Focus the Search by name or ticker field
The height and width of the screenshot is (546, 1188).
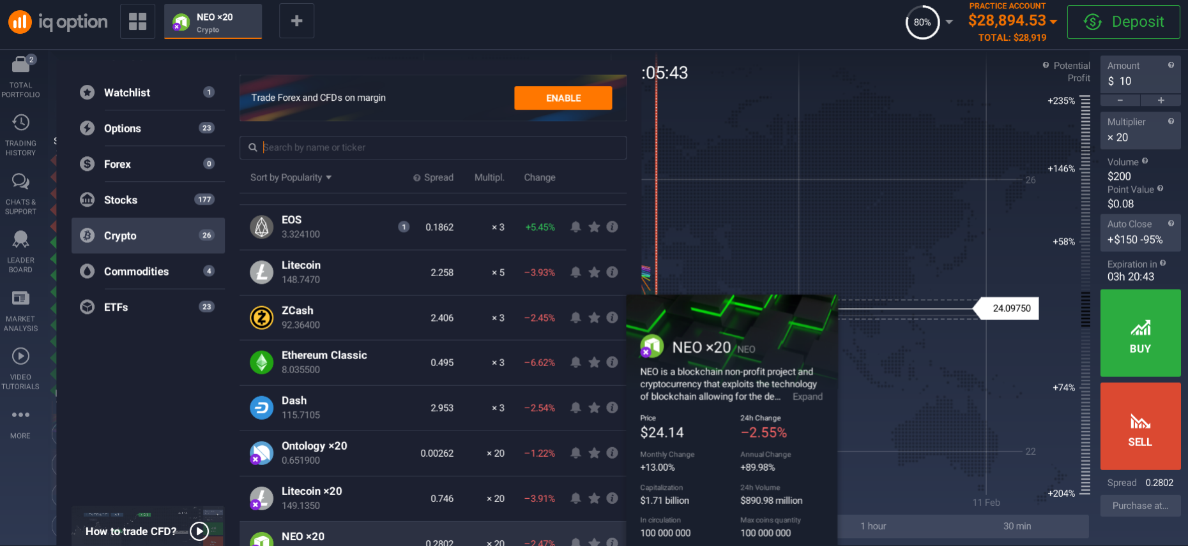coord(433,147)
